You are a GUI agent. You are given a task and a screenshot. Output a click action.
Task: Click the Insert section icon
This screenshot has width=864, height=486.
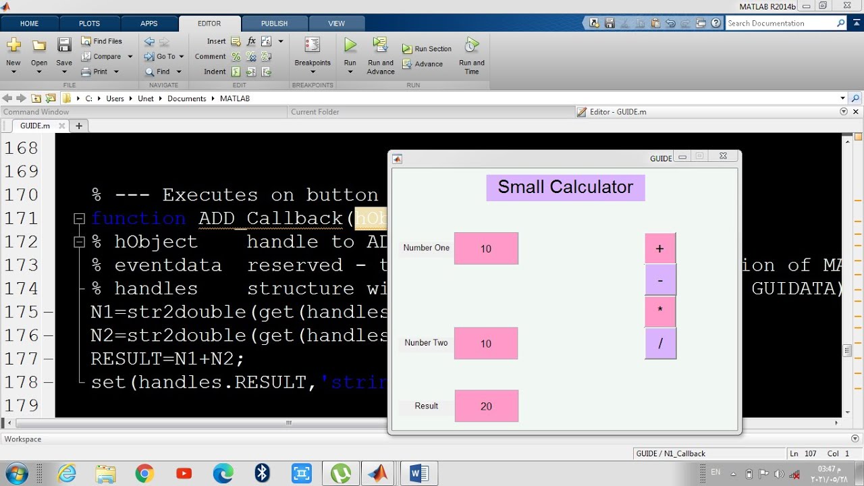click(x=236, y=41)
